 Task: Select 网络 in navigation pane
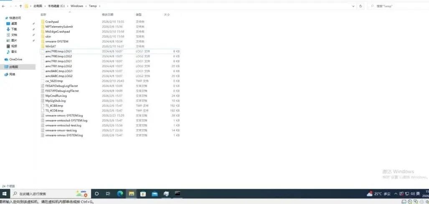12,74
